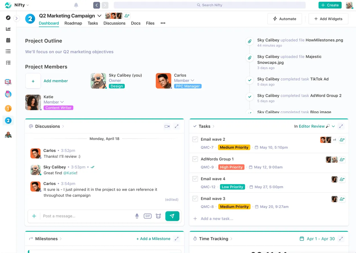Click the Search Nifty field
356x253 pixels.
point(210,5)
